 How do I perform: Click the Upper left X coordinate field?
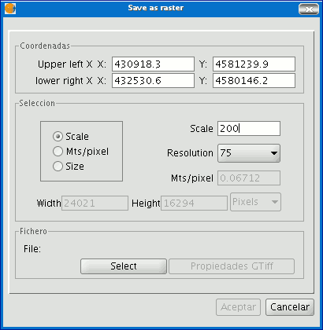[x=153, y=64]
